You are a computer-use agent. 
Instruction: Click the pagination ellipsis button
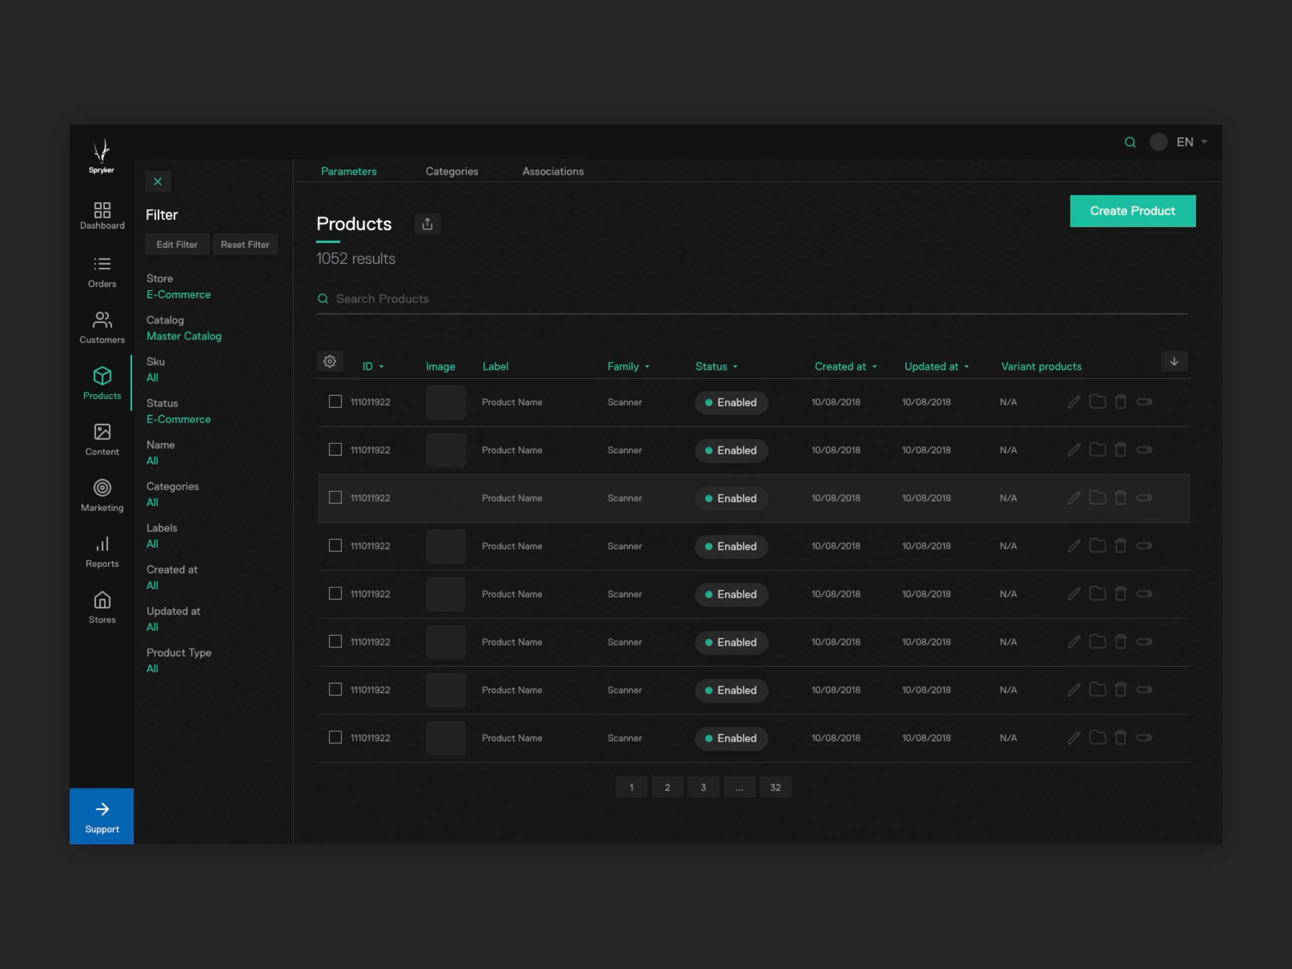tap(739, 787)
